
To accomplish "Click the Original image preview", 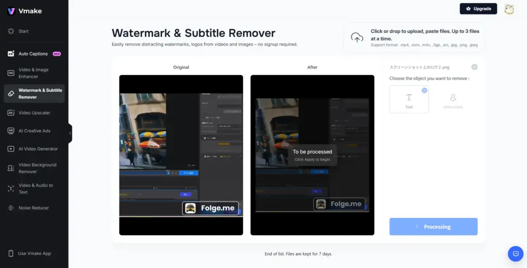I will click(181, 155).
